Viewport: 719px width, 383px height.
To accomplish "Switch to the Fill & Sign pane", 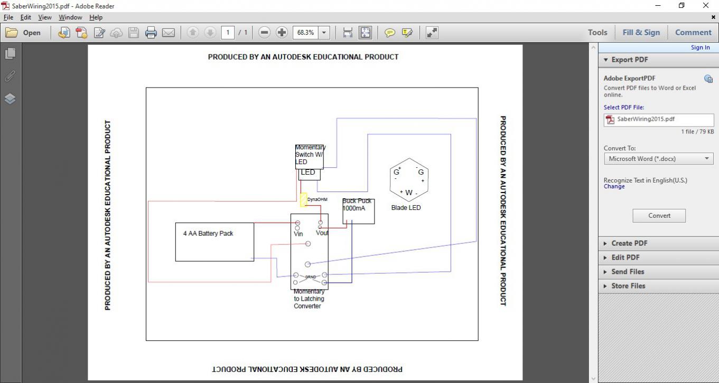I will pos(641,32).
